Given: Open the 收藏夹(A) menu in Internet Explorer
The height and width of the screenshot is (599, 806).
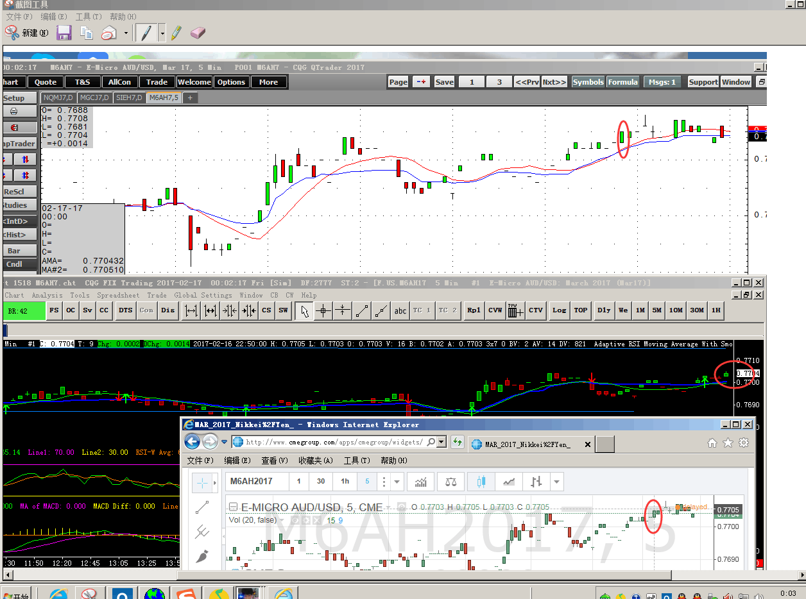Looking at the screenshot, I should [x=315, y=460].
